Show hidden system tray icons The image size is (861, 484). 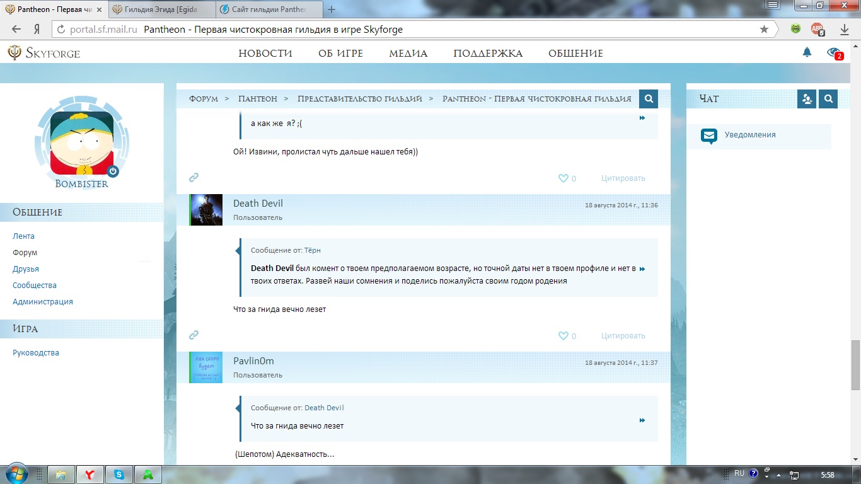pyautogui.click(x=779, y=475)
